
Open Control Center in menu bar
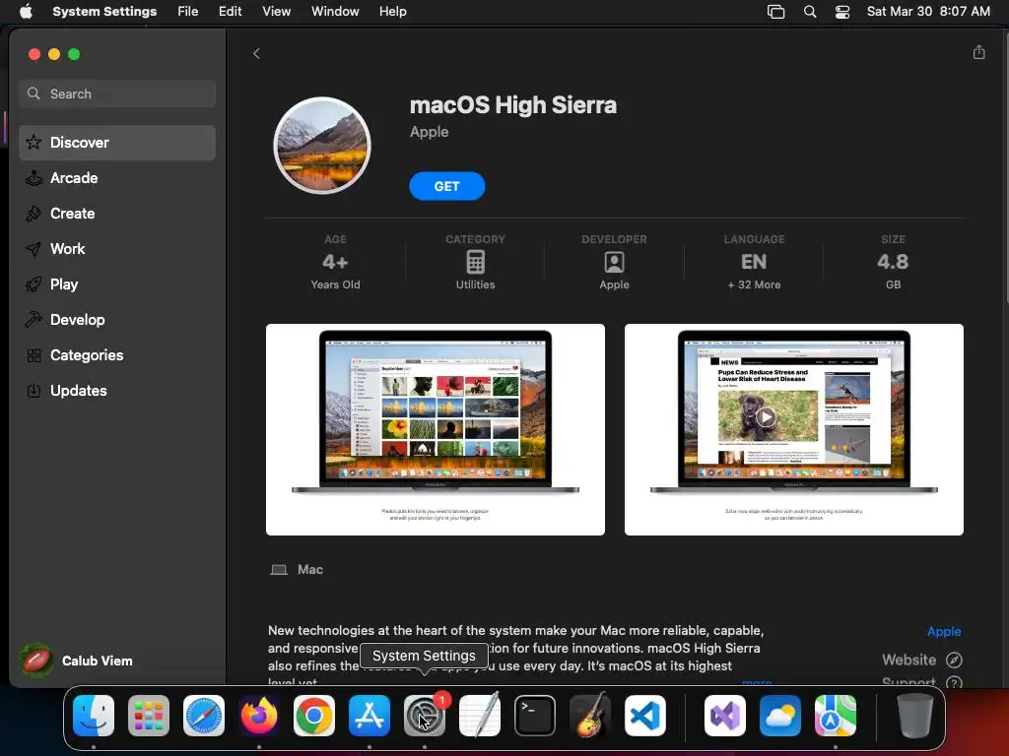tap(842, 12)
